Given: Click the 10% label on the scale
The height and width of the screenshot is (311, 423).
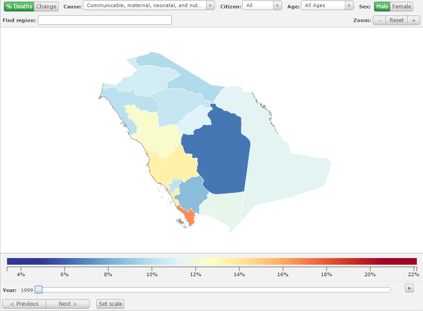Looking at the screenshot, I should tap(152, 274).
